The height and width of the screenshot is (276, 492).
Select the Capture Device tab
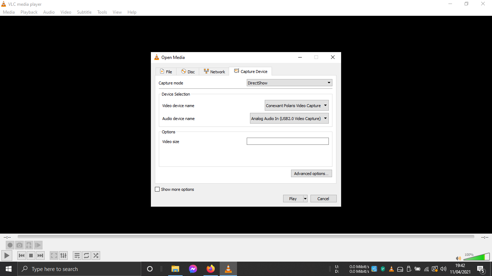click(250, 71)
